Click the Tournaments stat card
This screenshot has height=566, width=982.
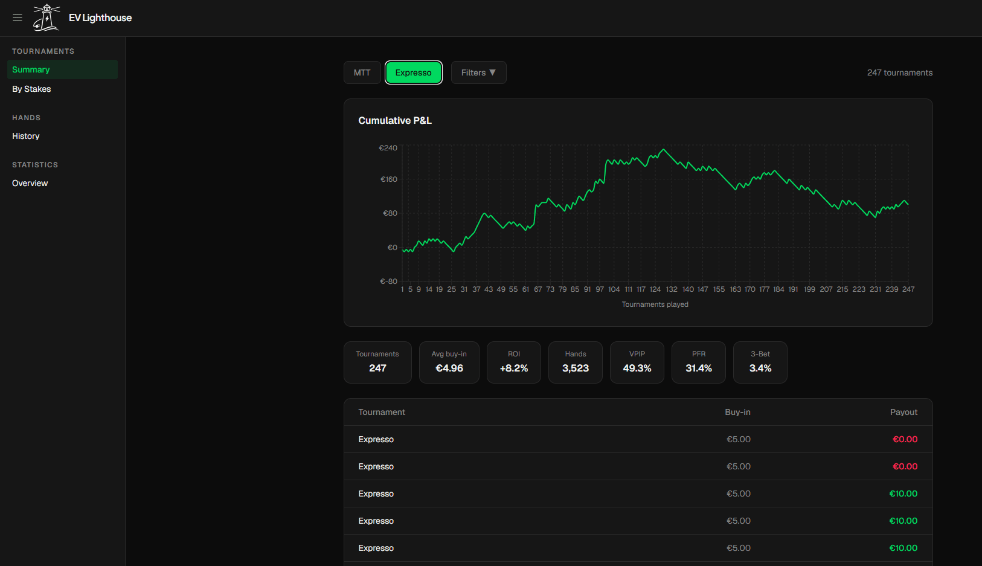click(x=377, y=362)
